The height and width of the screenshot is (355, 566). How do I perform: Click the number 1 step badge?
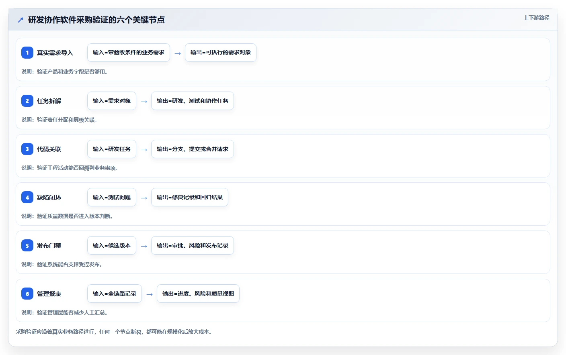coord(27,53)
